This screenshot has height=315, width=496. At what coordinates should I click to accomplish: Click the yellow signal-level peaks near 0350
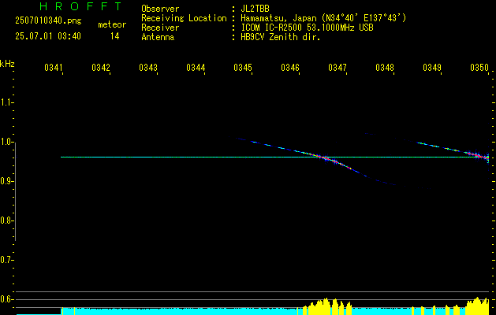pyautogui.click(x=478, y=306)
